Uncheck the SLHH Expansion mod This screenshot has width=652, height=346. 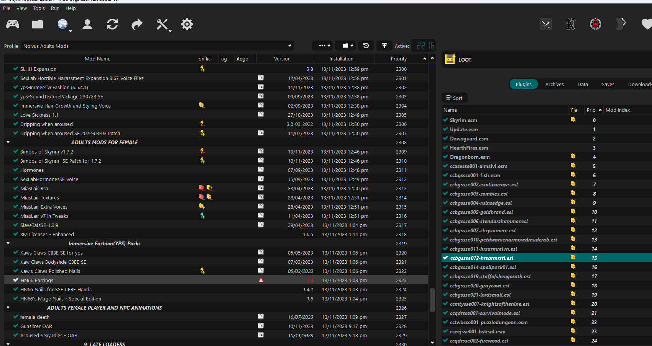(x=16, y=69)
